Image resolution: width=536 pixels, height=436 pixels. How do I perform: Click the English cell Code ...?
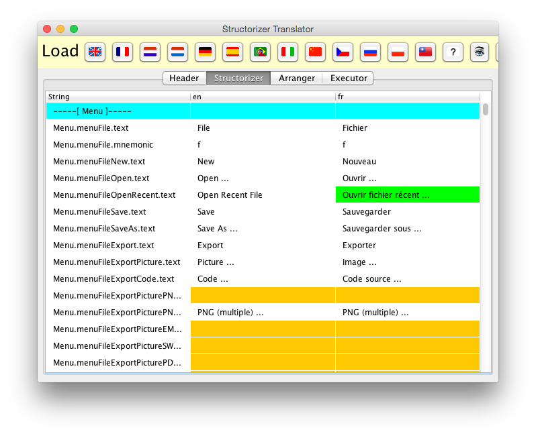click(x=263, y=278)
